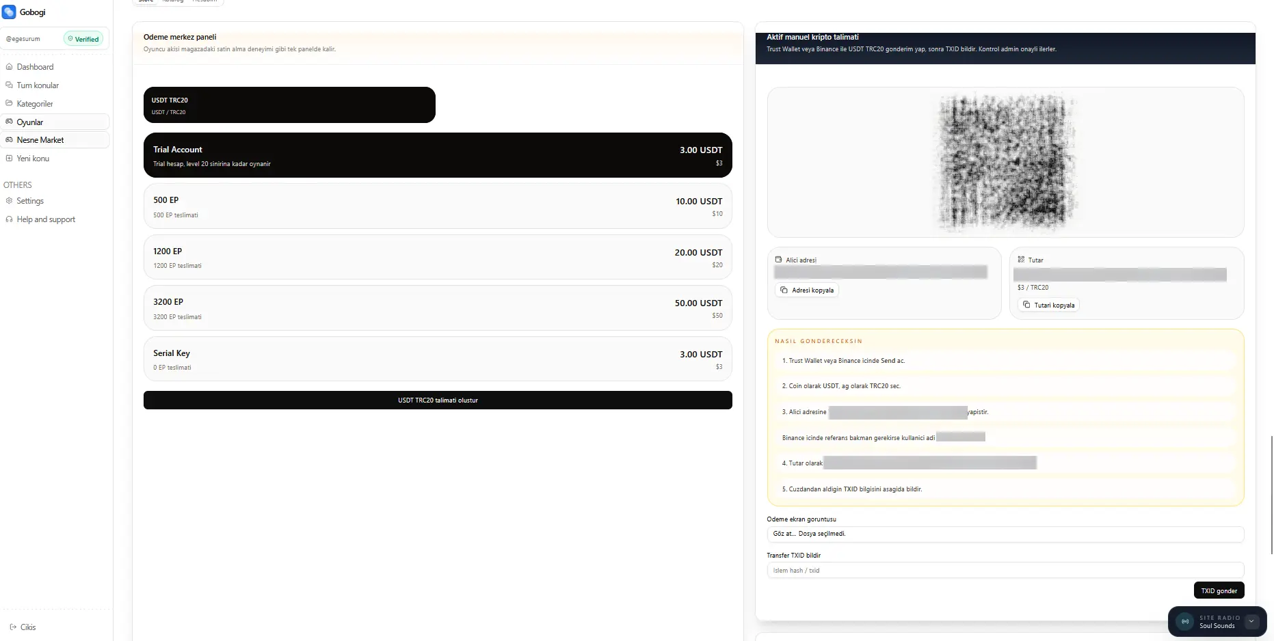The image size is (1274, 641).
Task: Select the USDT TRC20 payment method
Action: click(x=289, y=105)
